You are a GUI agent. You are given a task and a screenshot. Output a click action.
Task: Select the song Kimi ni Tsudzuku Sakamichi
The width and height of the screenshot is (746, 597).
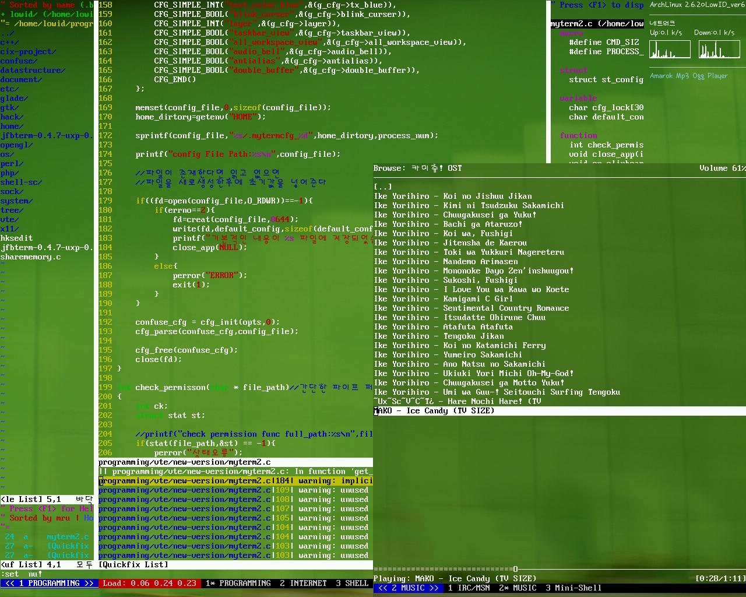click(469, 205)
